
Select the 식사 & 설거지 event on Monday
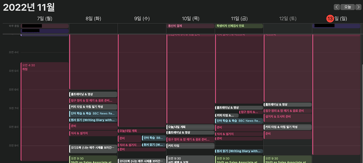(93, 133)
